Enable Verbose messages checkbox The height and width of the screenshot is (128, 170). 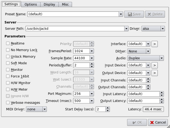(8, 103)
